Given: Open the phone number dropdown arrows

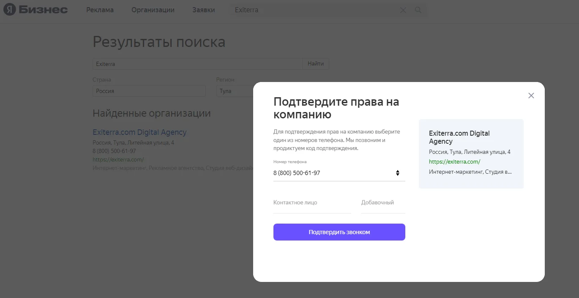Looking at the screenshot, I should pyautogui.click(x=398, y=173).
